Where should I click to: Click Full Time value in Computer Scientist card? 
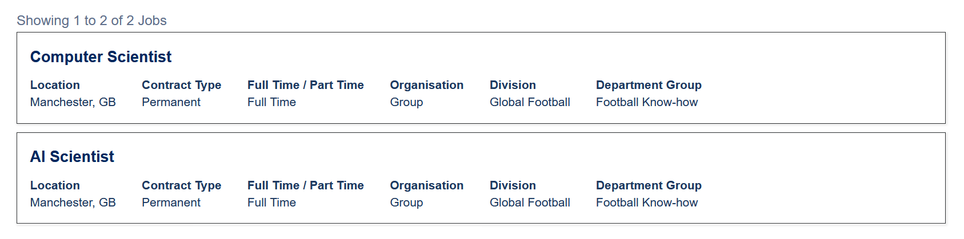[x=271, y=102]
